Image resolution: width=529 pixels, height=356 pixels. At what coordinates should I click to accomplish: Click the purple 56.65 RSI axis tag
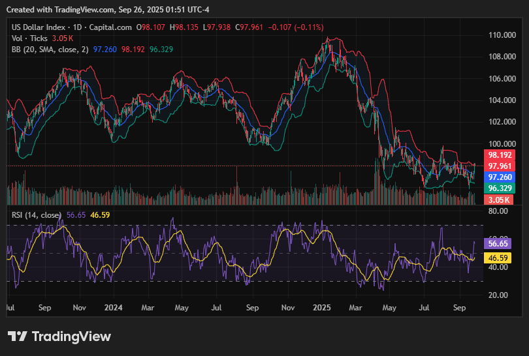[498, 243]
